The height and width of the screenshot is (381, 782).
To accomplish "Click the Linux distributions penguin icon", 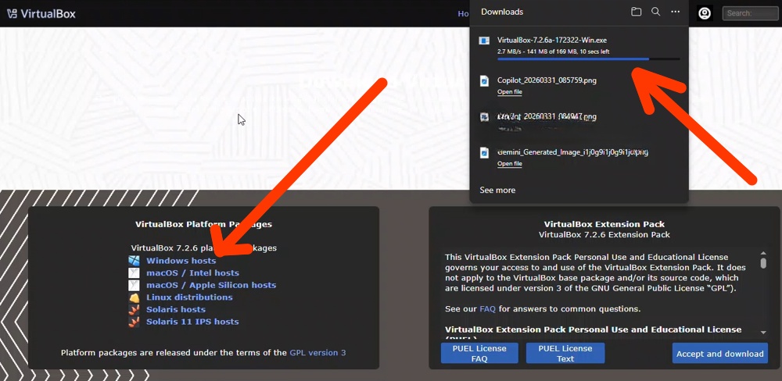I will coord(135,297).
